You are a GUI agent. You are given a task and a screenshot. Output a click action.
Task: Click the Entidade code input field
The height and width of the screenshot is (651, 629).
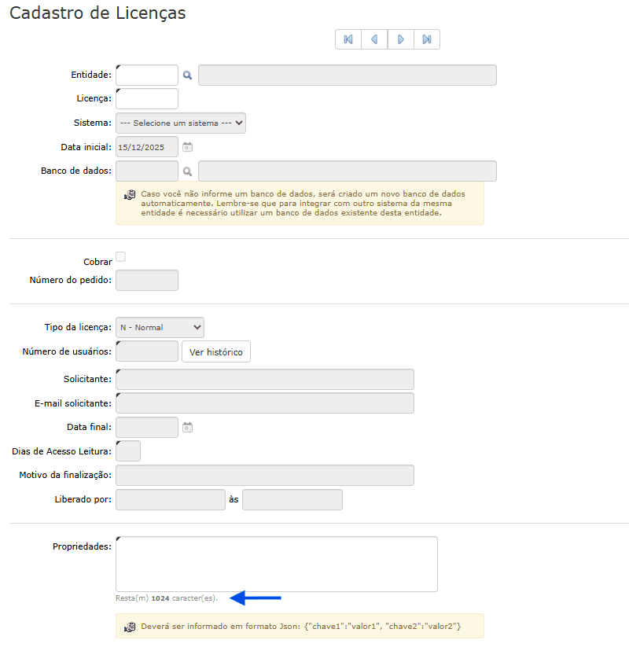click(x=147, y=75)
